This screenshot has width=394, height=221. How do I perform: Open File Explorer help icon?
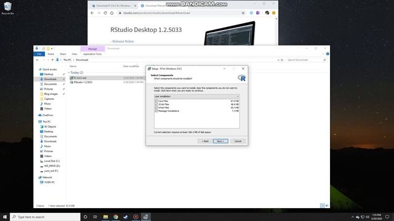pyautogui.click(x=328, y=54)
